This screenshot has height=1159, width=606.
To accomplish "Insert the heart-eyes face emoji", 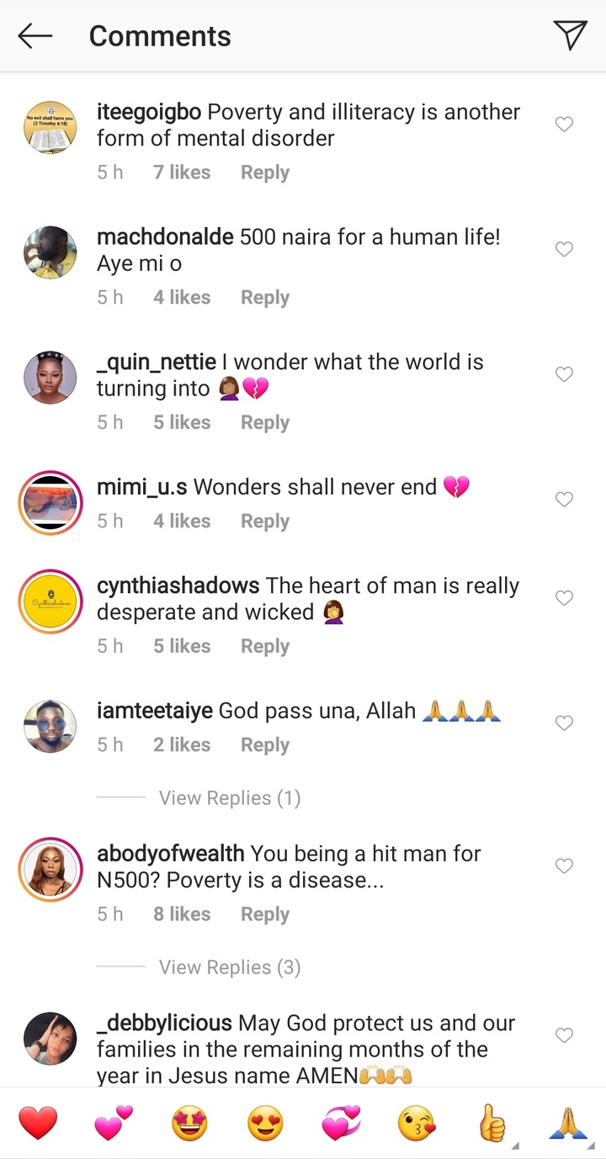I will click(x=265, y=1124).
